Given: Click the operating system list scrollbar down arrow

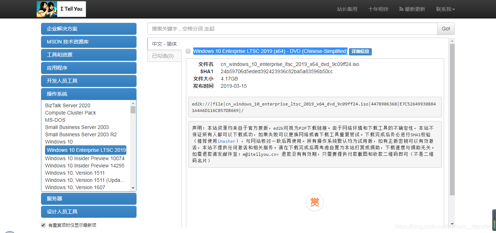Looking at the screenshot, I should click(x=133, y=188).
